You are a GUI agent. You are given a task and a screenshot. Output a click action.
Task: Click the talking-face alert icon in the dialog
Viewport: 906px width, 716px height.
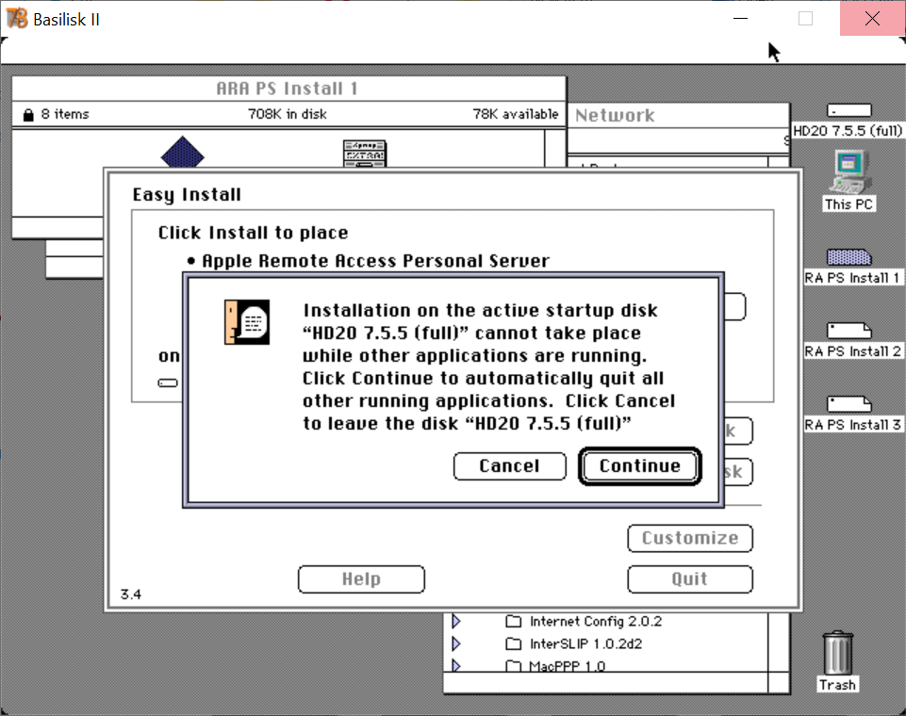coord(247,322)
